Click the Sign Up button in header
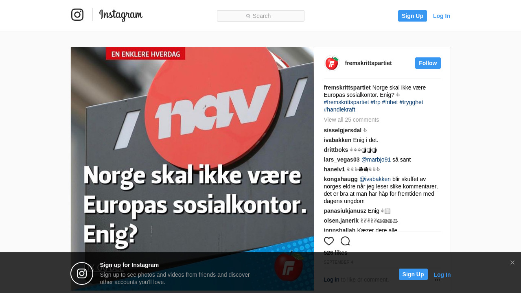The image size is (521, 293). (x=412, y=16)
